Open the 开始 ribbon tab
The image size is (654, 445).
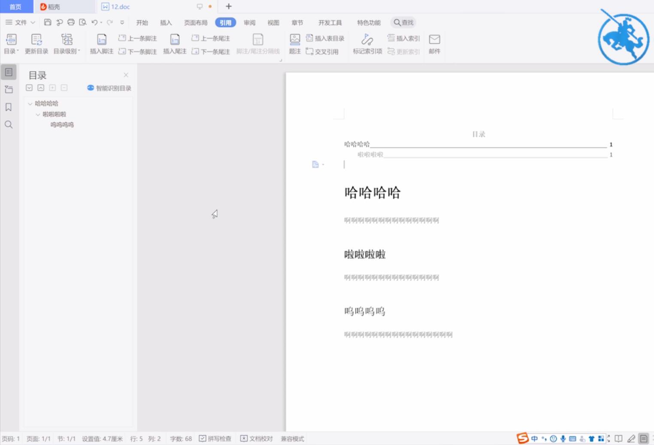142,22
